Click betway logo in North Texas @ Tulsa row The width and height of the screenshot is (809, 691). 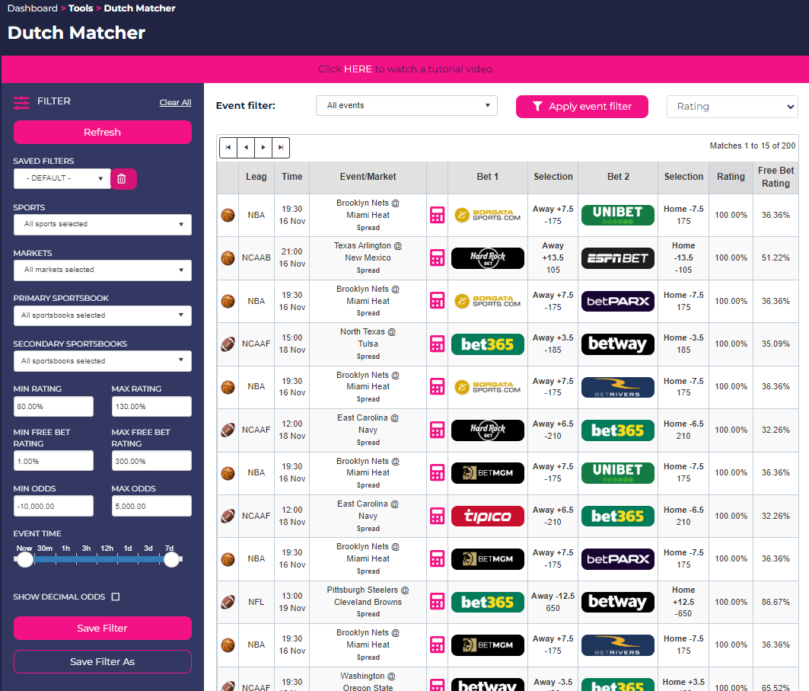(x=617, y=344)
